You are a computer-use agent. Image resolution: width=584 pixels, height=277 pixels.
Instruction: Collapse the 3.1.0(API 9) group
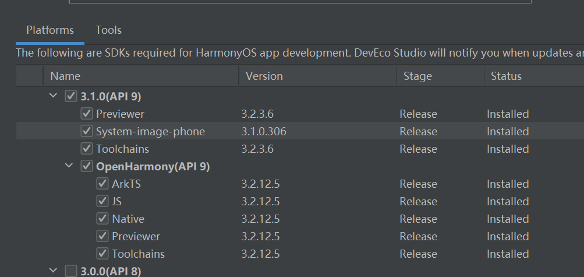coord(54,96)
